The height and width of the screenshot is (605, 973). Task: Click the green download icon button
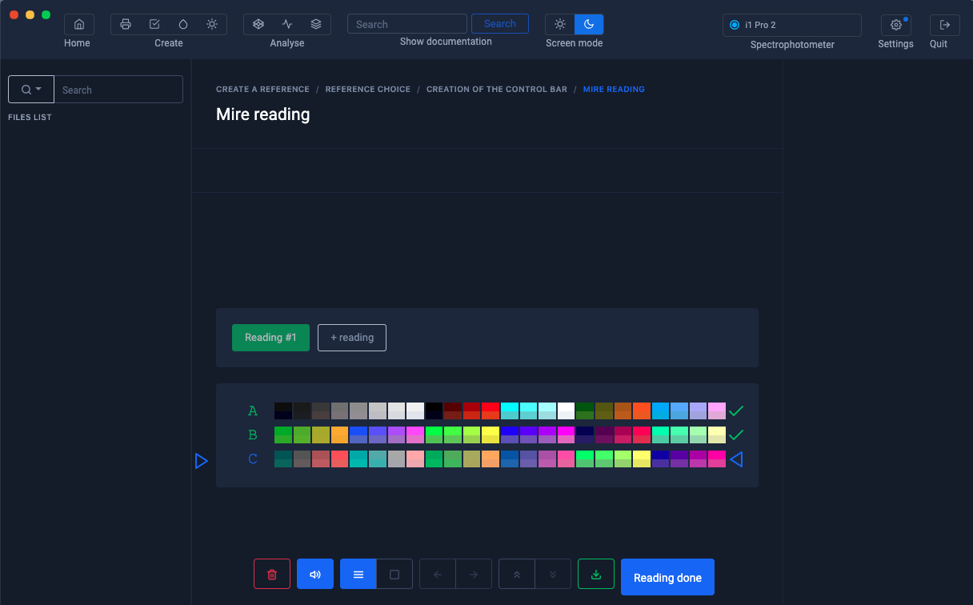(596, 575)
